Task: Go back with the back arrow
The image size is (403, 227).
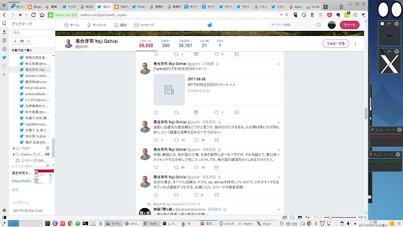Action: 4,15
